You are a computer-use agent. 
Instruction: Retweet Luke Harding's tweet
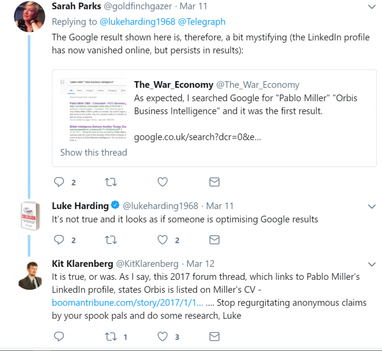(x=111, y=240)
